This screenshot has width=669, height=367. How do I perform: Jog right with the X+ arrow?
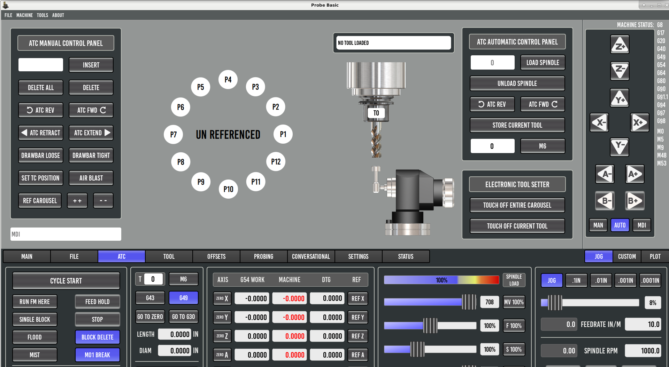(x=640, y=122)
